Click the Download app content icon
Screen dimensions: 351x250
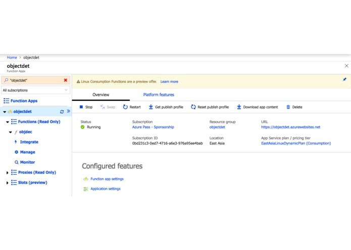(239, 107)
